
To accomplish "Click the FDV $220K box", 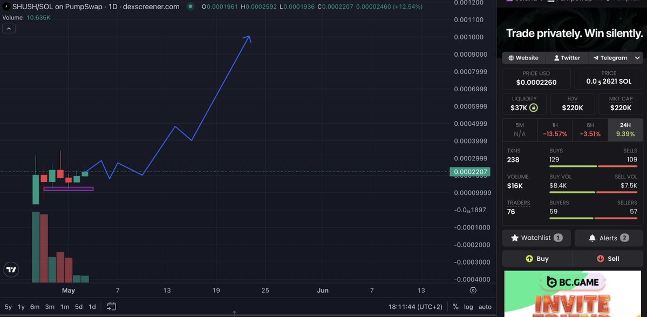I will [x=573, y=104].
